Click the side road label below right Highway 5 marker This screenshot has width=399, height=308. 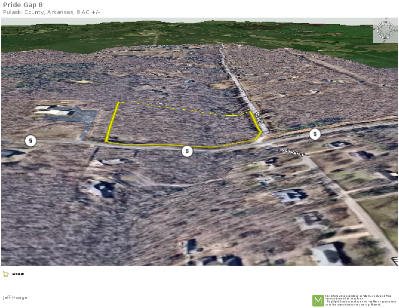(293, 151)
